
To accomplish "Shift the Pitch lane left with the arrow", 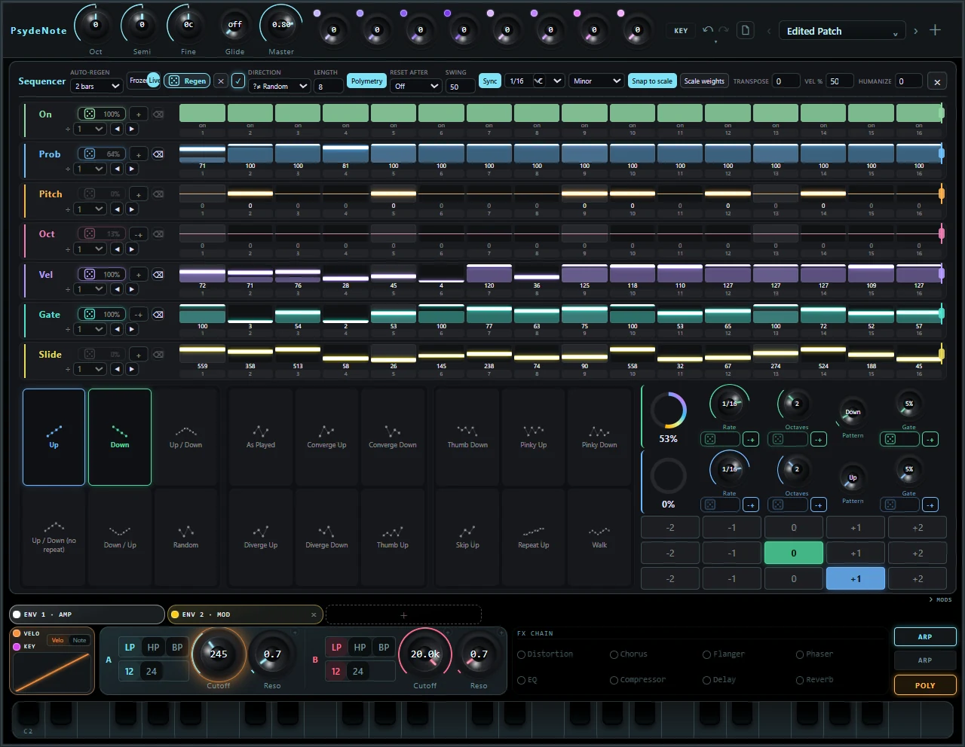I will (117, 209).
